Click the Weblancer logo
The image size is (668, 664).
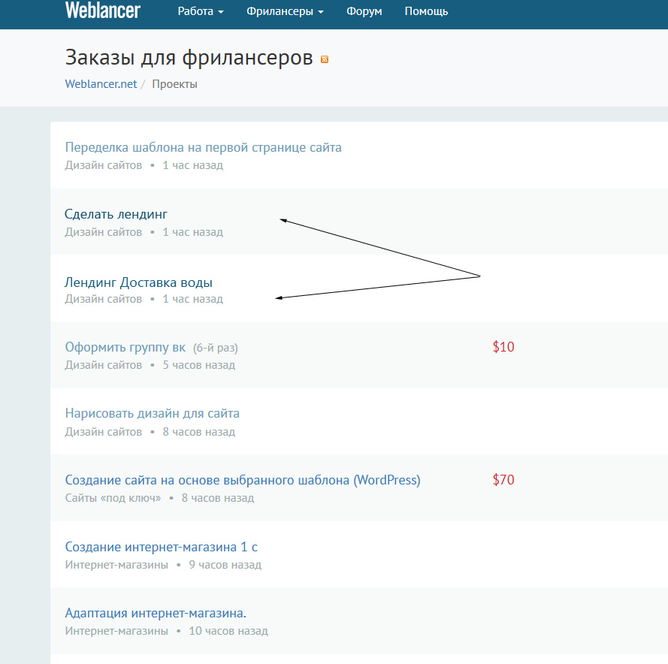pyautogui.click(x=103, y=11)
